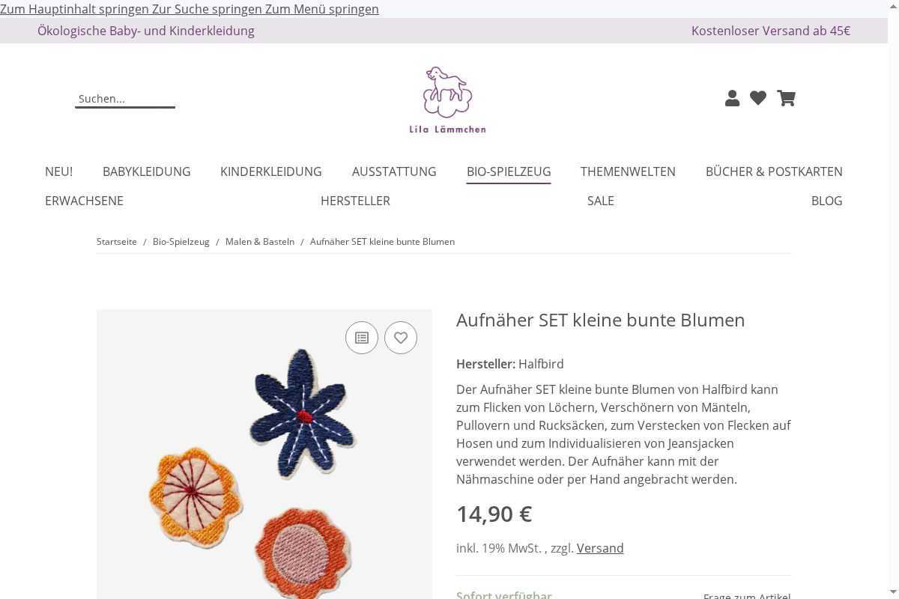Open the Themenwelten menu
Screen dimensions: 899x599
click(628, 171)
